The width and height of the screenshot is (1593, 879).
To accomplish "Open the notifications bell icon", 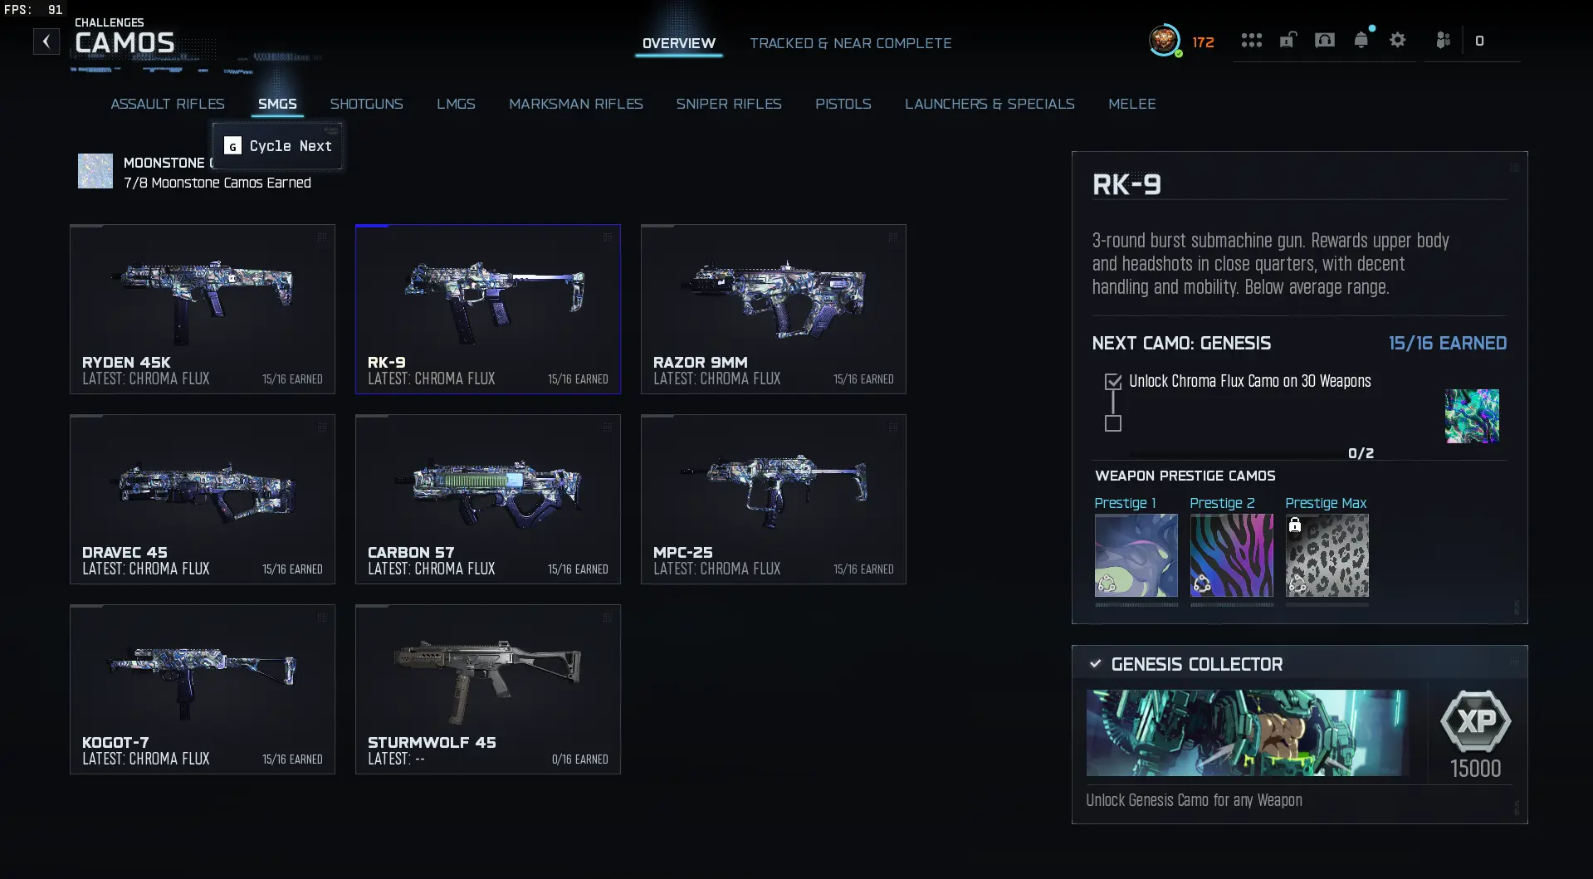I will coord(1361,40).
